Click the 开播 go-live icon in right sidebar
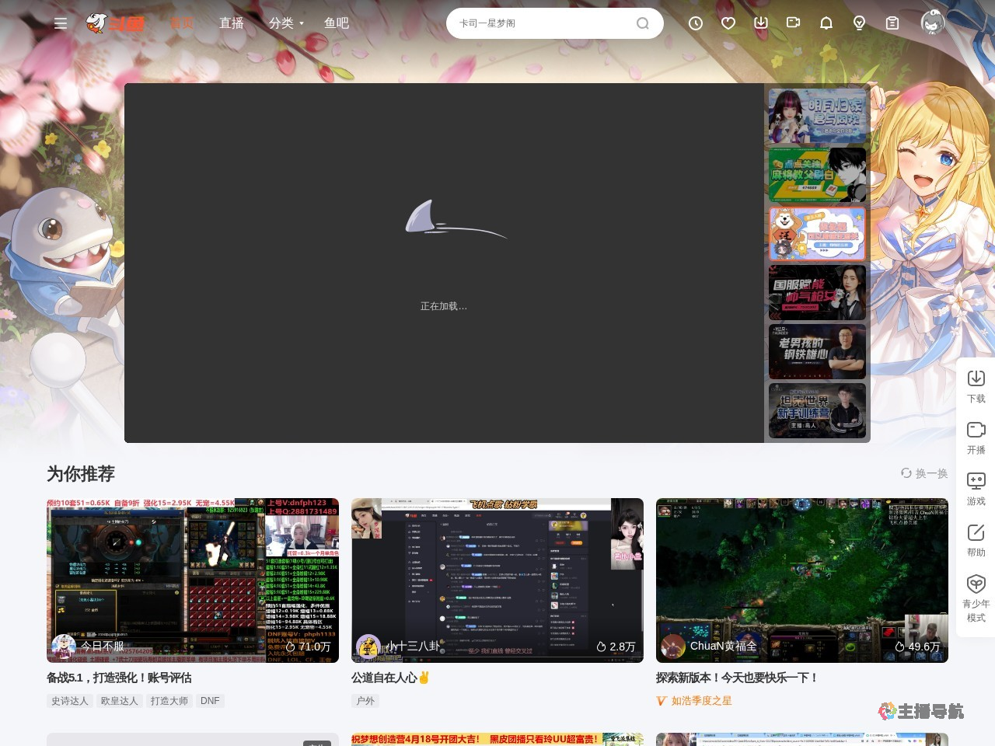 pyautogui.click(x=976, y=430)
